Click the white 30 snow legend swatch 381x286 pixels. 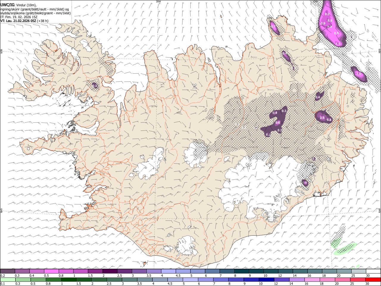373,271
